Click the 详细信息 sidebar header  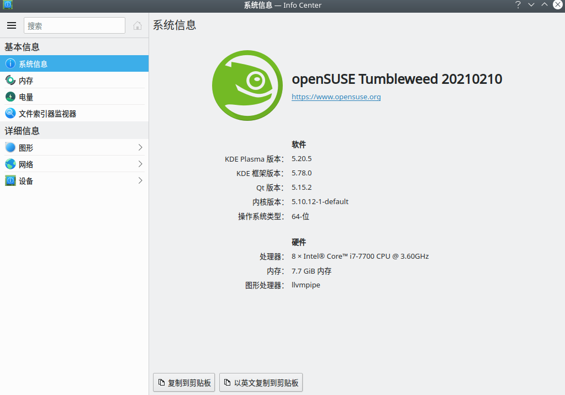coord(22,131)
